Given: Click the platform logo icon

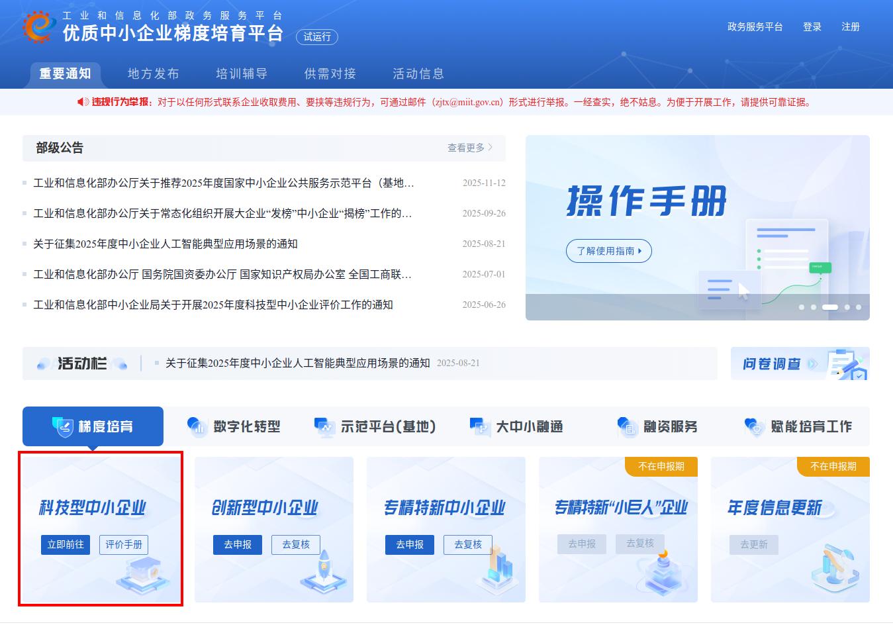Looking at the screenshot, I should point(38,26).
